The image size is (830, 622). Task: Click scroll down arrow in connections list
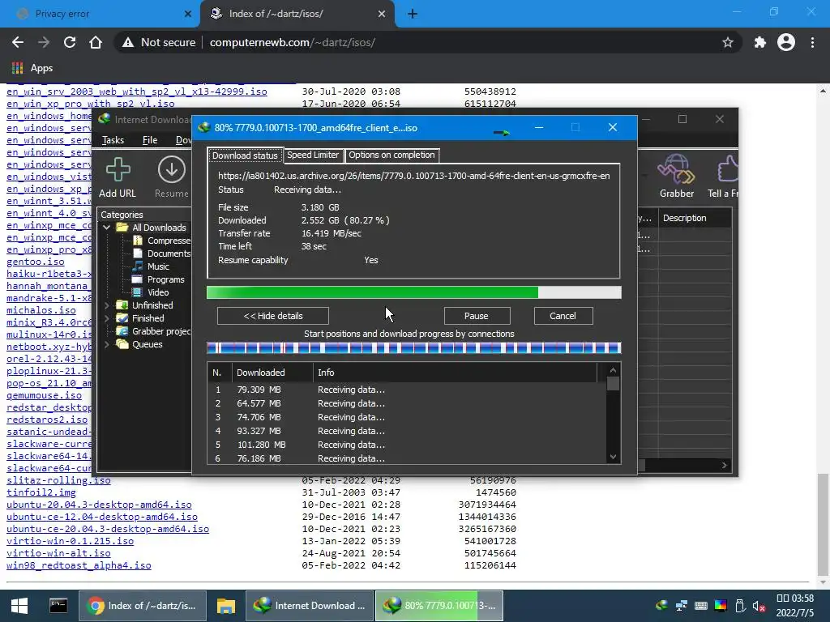613,457
